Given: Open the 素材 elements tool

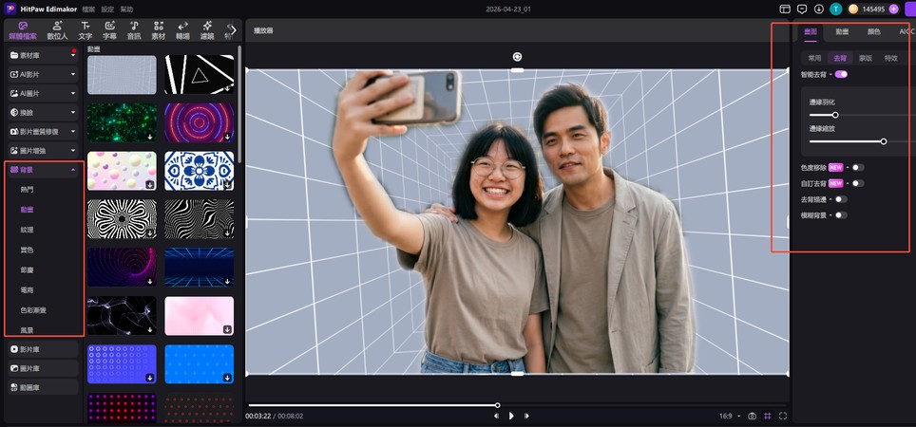Looking at the screenshot, I should pyautogui.click(x=159, y=30).
